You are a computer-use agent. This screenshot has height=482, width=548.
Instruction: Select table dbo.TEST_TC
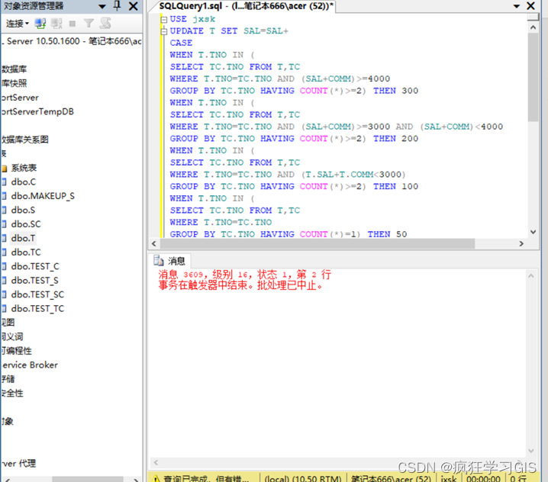pos(37,309)
